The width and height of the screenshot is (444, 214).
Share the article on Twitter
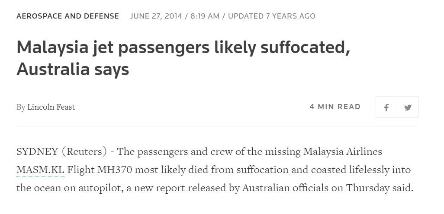pyautogui.click(x=408, y=107)
